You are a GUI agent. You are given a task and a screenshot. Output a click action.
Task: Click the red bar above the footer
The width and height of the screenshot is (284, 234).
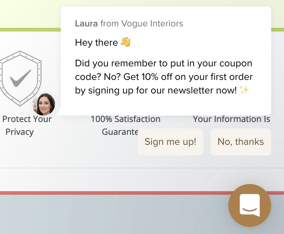(114, 193)
